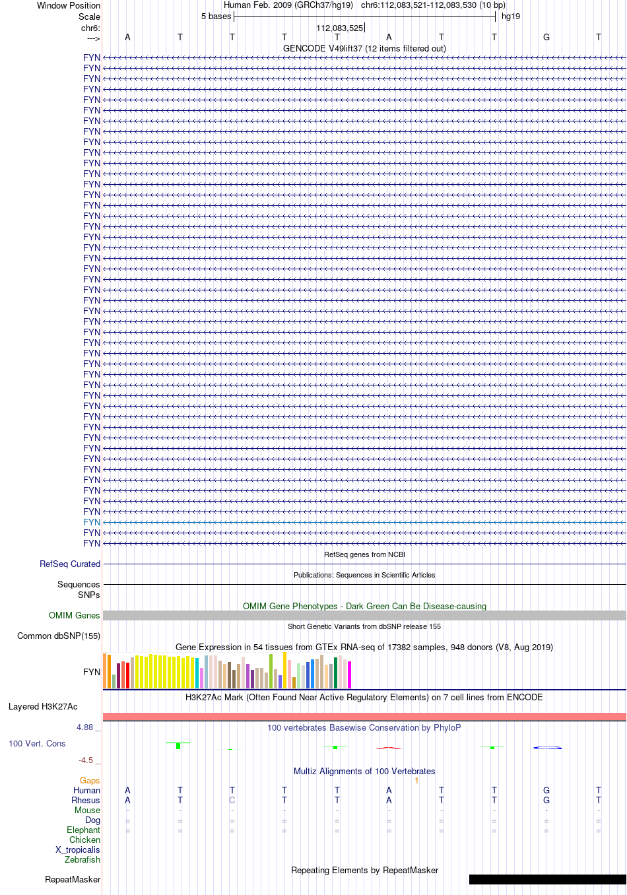Screen dimensions: 627x895
Task: Select the Dog alignment row label
Action: [93, 820]
